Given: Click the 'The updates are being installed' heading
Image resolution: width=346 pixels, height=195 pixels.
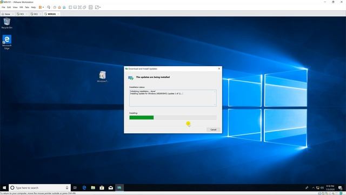Looking at the screenshot, I should point(152,77).
